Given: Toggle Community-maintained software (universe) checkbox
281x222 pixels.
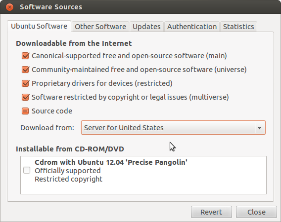Looking at the screenshot, I should 25,70.
